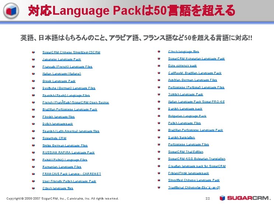Open the Sugarindo CRM link
The height and width of the screenshot is (204, 274).
(x=54, y=138)
